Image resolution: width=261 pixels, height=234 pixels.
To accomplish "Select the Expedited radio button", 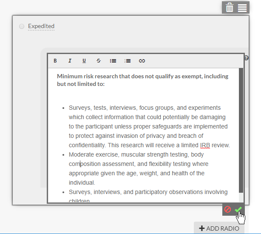I will pyautogui.click(x=22, y=27).
